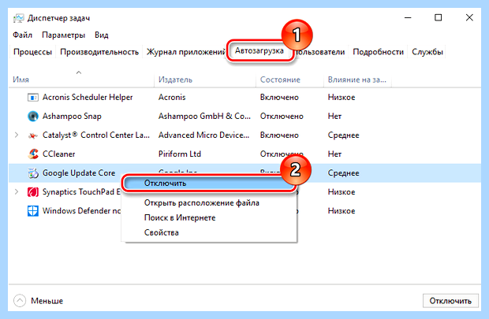Sort by the Издатель column header

175,80
